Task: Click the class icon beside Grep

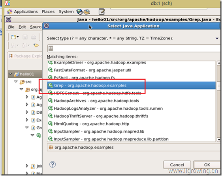Action: click(51, 85)
